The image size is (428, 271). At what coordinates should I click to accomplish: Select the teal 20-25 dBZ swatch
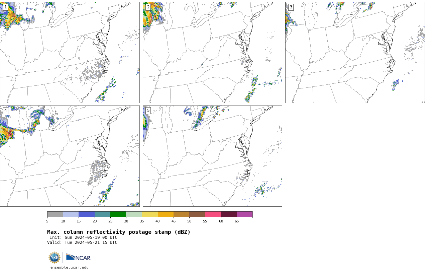102,214
